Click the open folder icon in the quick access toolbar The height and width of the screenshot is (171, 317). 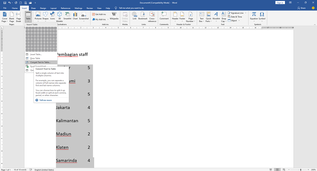[x=30, y=3]
